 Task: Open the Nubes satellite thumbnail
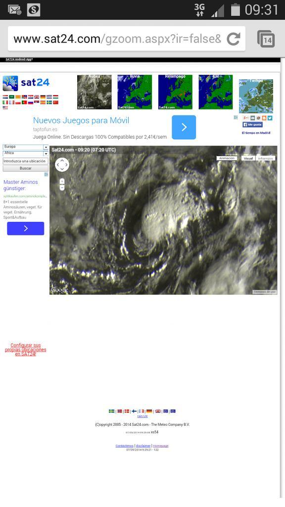95,92
